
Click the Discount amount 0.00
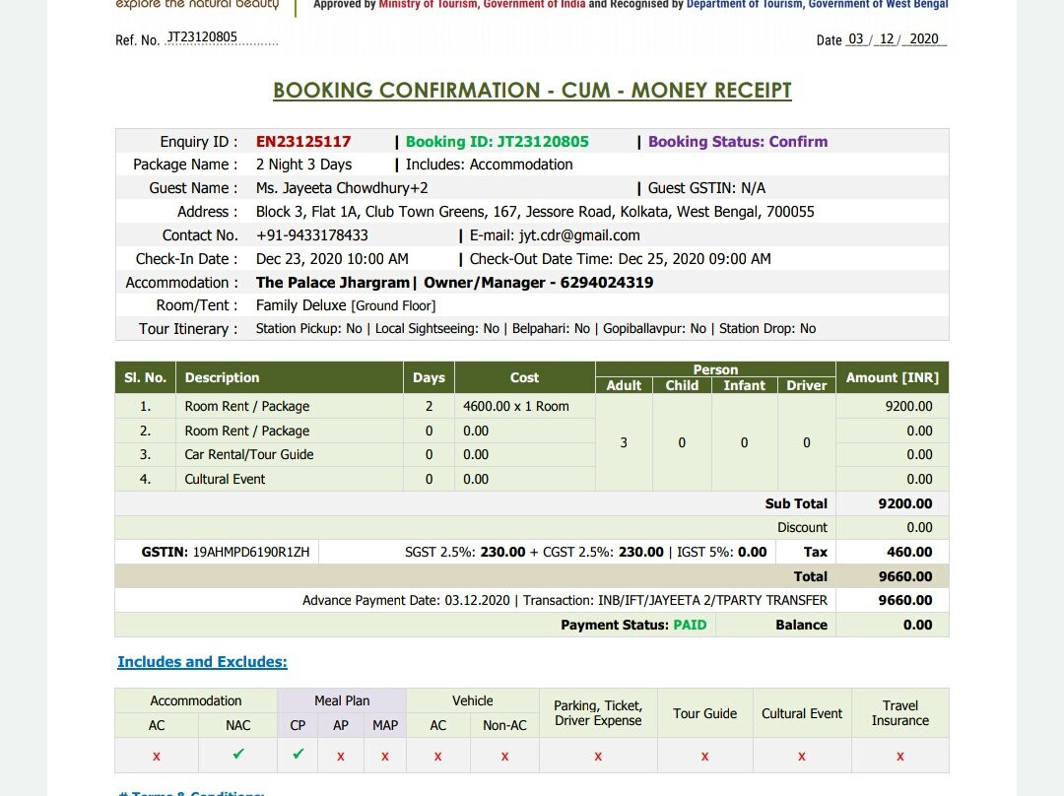point(919,527)
